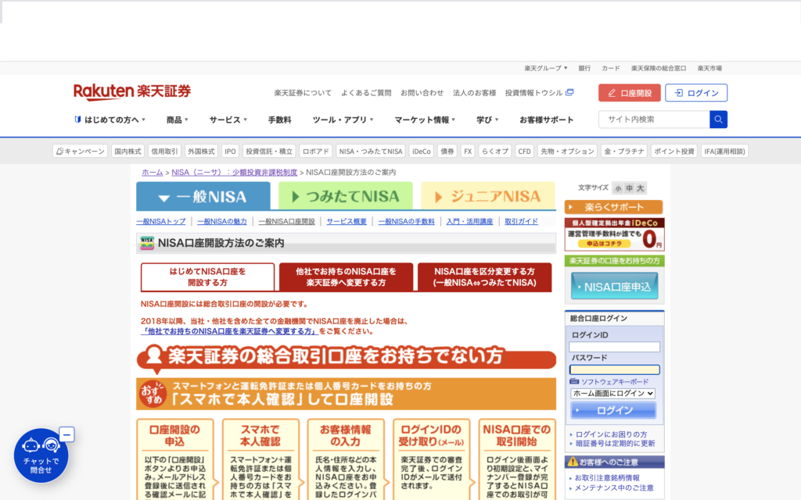Set font size to 中

click(x=629, y=188)
